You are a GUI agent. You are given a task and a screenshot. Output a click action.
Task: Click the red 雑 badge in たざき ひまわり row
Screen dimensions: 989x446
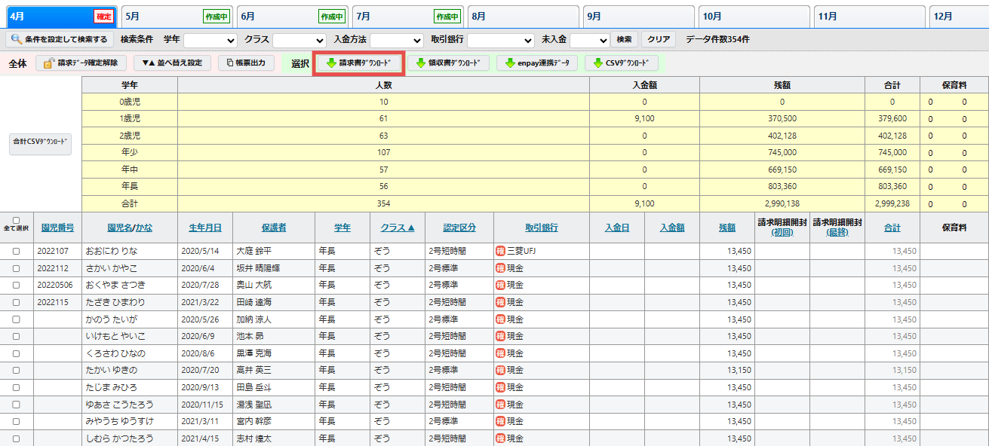coord(499,302)
